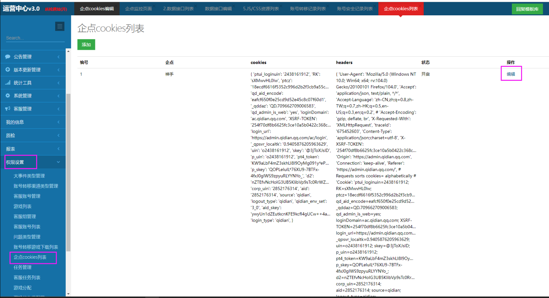The width and height of the screenshot is (549, 298).
Task: Click the gear icon beside 系统管理
Action: pyautogui.click(x=8, y=96)
